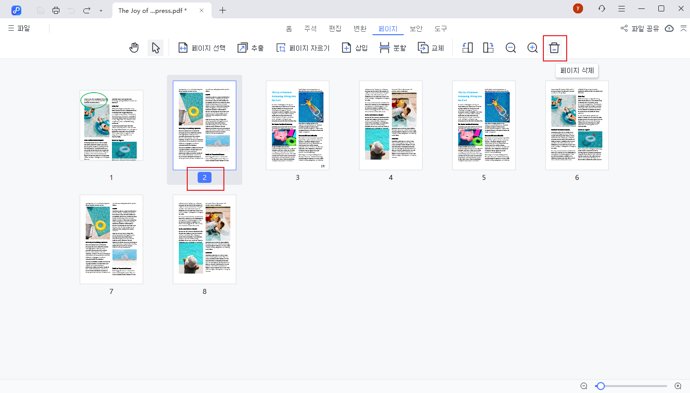Select the hand pan tool

tap(134, 48)
